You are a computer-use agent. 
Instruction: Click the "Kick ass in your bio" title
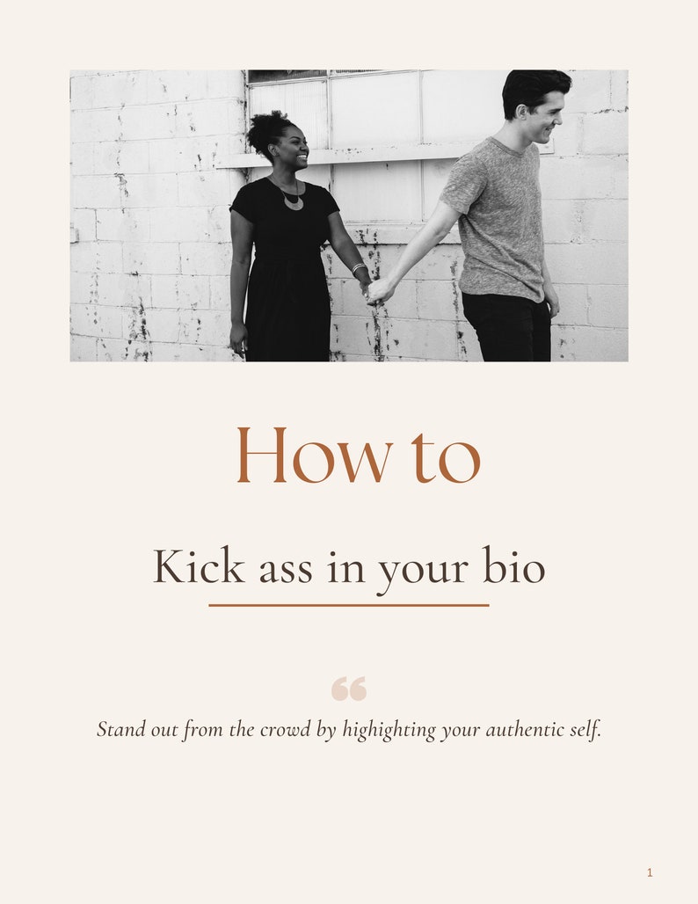pyautogui.click(x=349, y=568)
